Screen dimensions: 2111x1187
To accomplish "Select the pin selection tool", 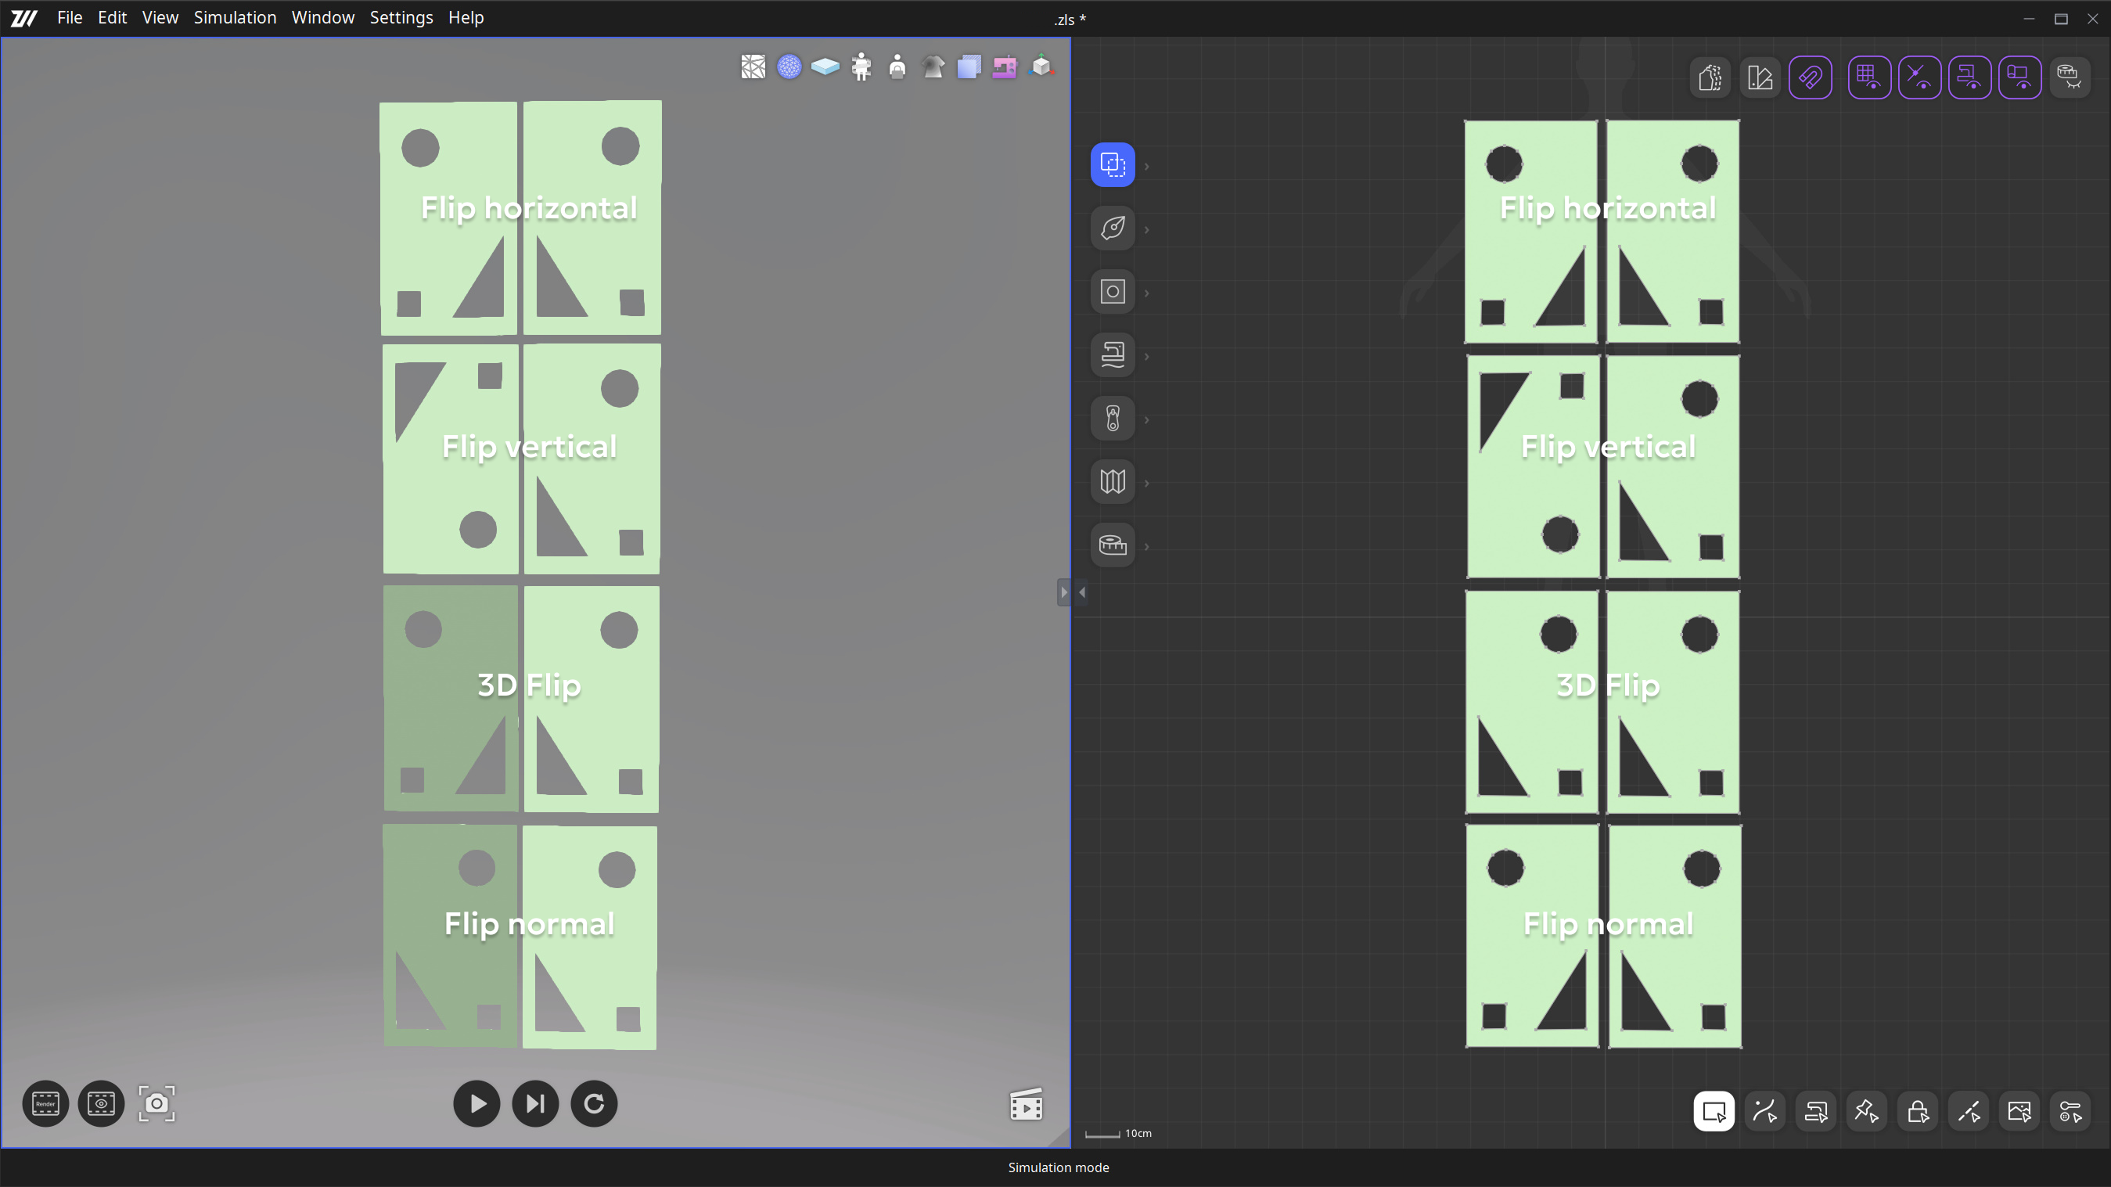I will click(x=1866, y=1112).
